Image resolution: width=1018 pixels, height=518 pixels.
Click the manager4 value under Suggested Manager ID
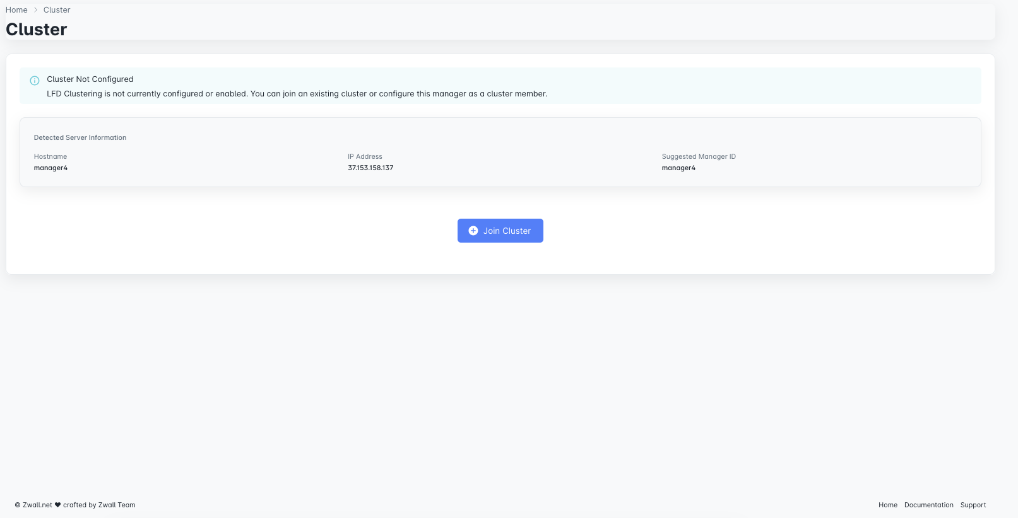(x=678, y=168)
